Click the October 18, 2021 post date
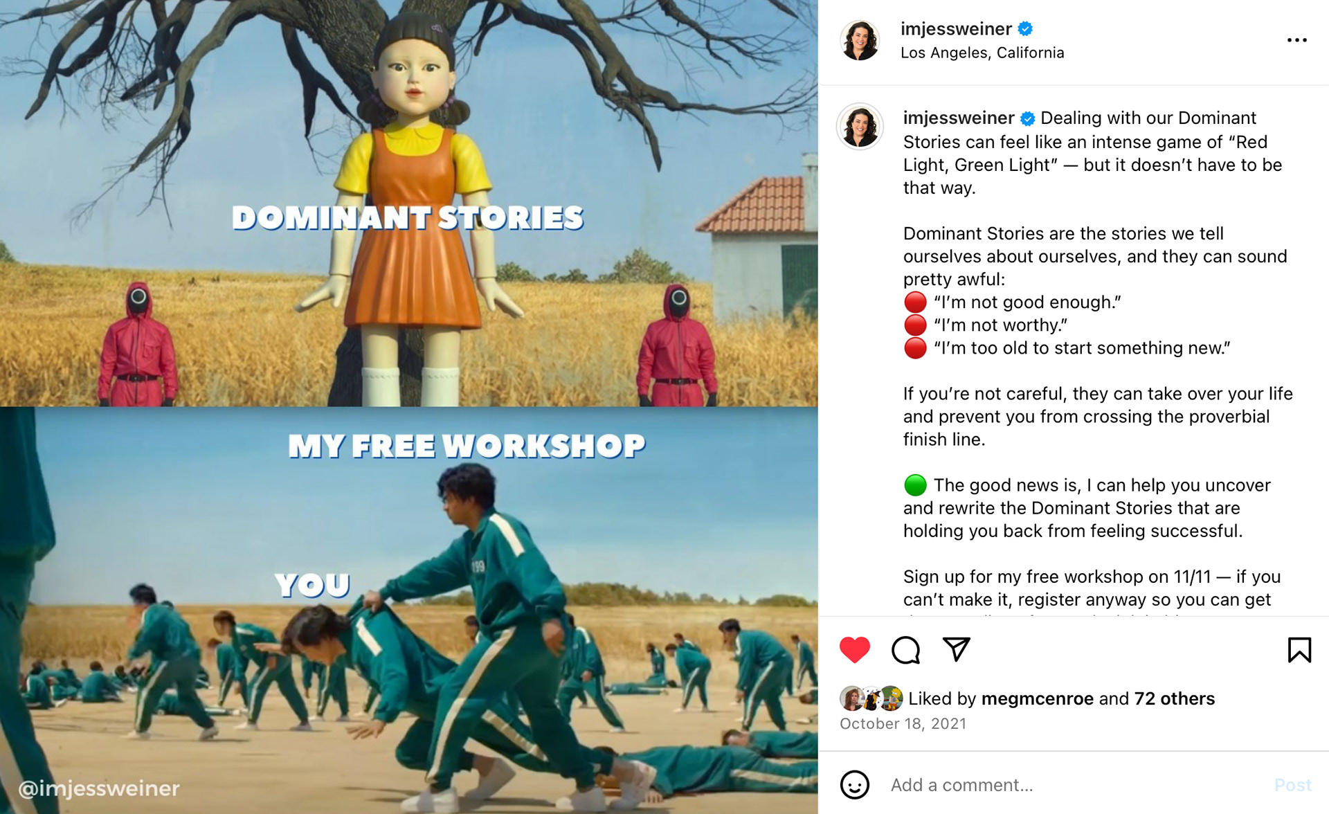 (x=903, y=723)
